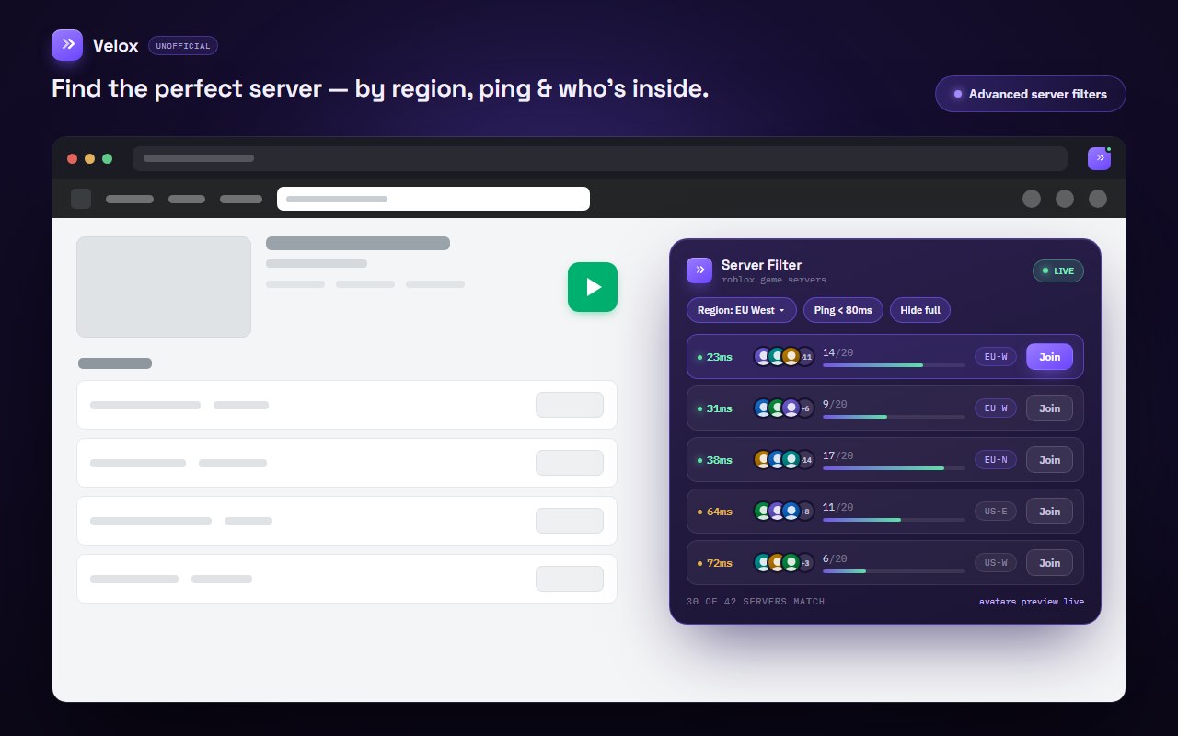Click the "avatars preview live" link
This screenshot has height=736, width=1178.
[x=1032, y=602]
